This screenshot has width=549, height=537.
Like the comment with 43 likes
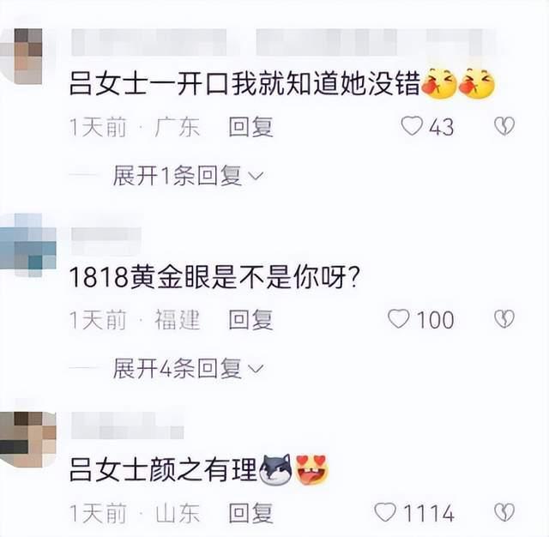pyautogui.click(x=412, y=126)
